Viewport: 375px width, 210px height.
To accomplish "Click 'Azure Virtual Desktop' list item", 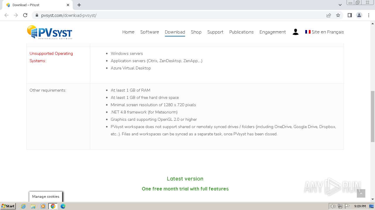I will (131, 68).
